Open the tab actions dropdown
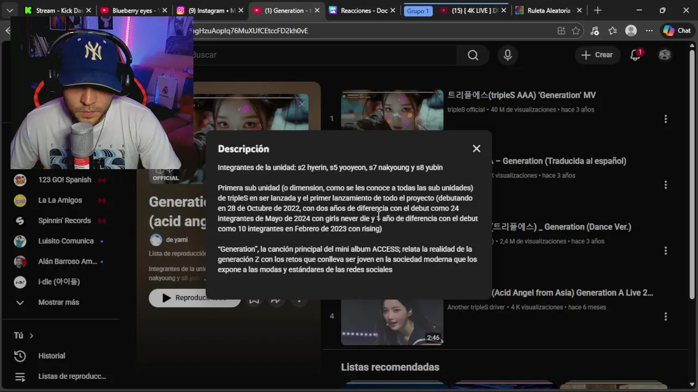The width and height of the screenshot is (698, 392). pos(9,10)
